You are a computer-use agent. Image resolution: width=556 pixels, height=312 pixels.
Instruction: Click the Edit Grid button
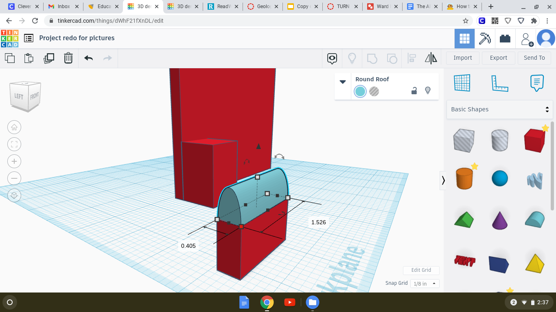pos(421,270)
